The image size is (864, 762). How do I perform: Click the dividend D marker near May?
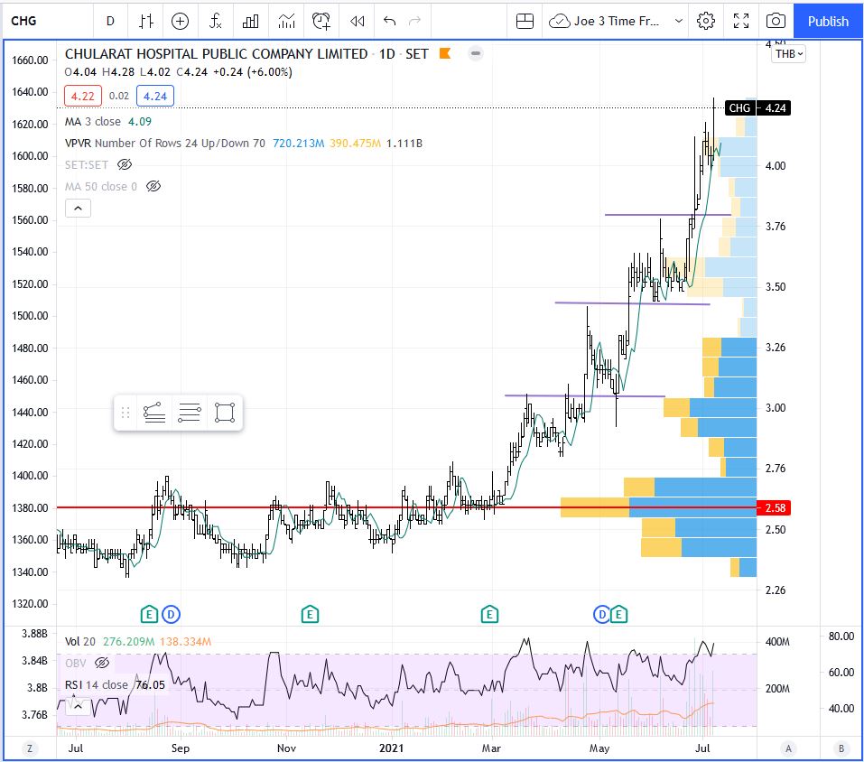tap(601, 614)
